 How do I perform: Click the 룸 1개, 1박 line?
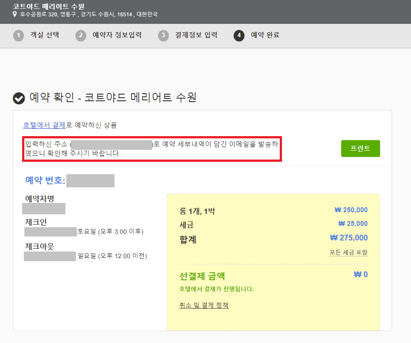[x=197, y=211]
